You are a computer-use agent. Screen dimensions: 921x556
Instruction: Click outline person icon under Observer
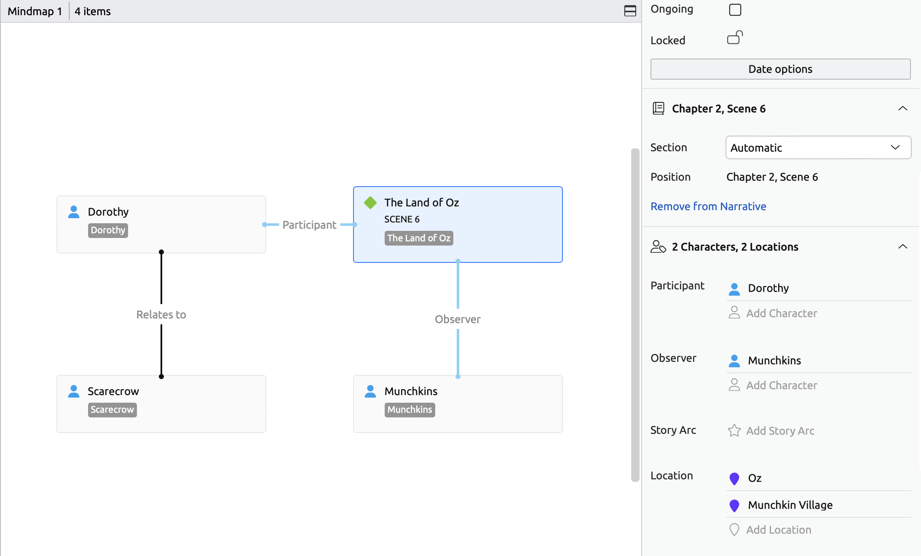point(734,385)
